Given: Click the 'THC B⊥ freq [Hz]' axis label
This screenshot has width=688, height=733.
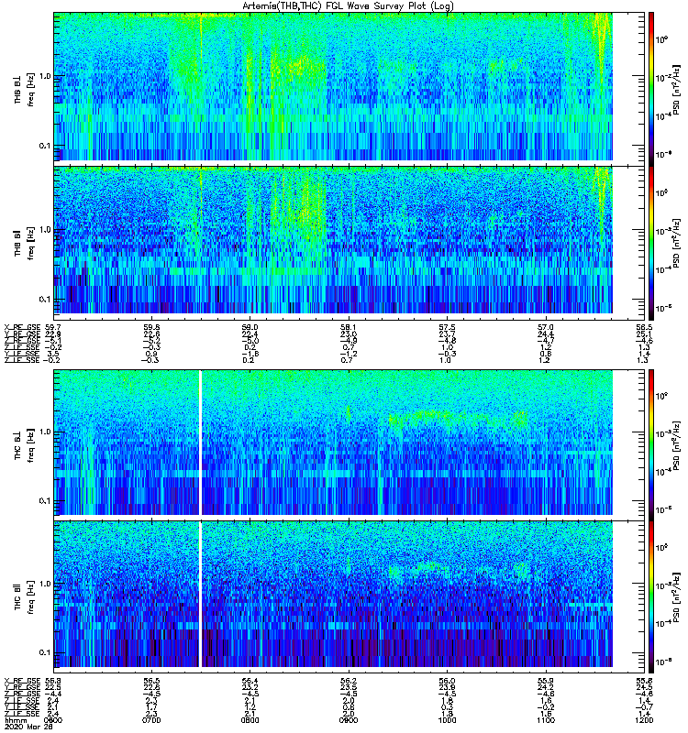Looking at the screenshot, I should point(24,445).
